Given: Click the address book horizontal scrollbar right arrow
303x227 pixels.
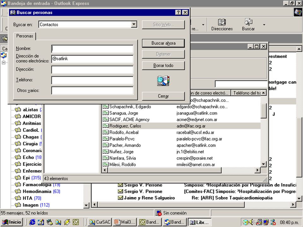Looking at the screenshot, I should point(257,170).
